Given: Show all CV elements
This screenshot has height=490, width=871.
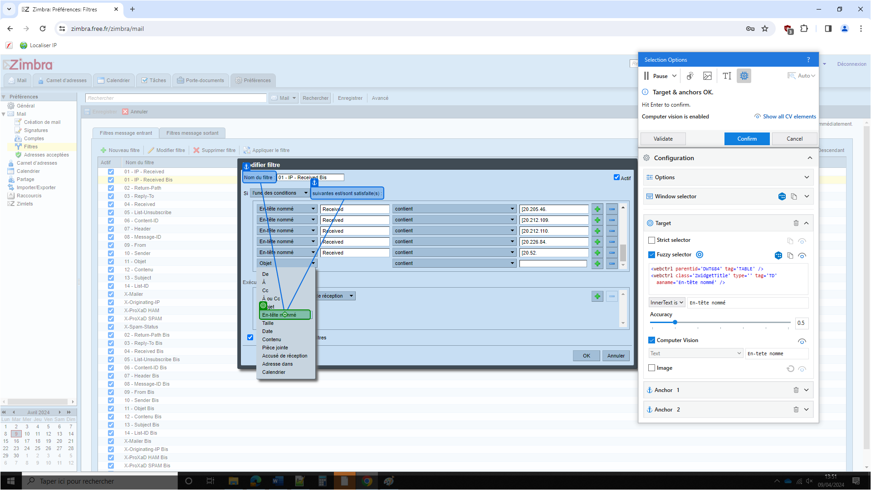Looking at the screenshot, I should (x=789, y=117).
